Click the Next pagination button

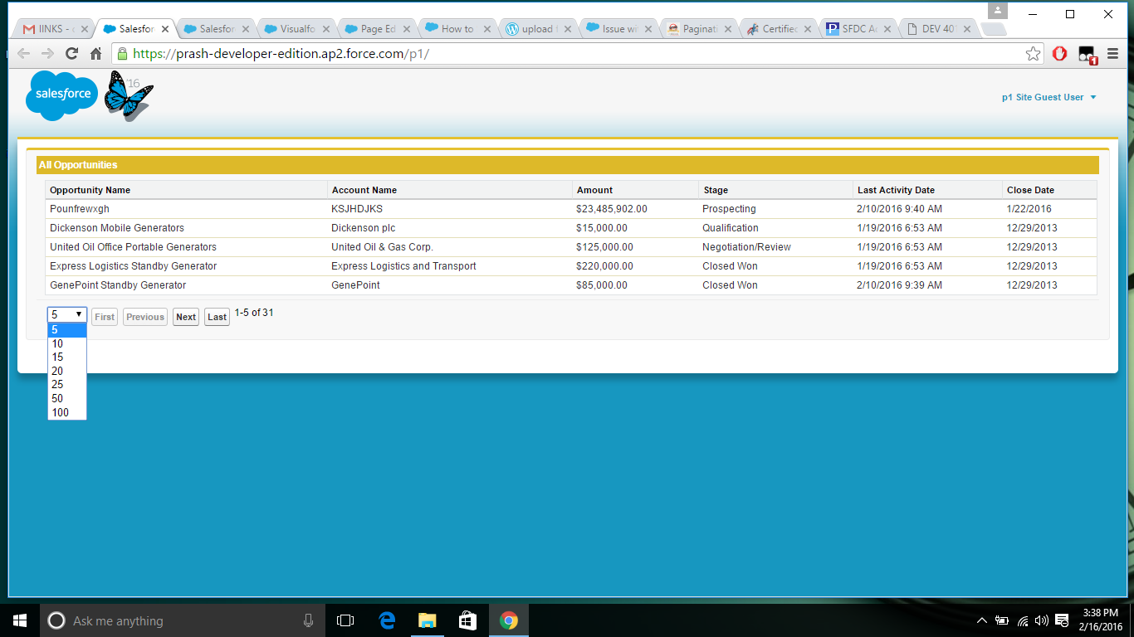(186, 317)
